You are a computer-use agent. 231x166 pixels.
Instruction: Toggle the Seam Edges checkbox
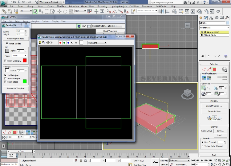click(6, 82)
